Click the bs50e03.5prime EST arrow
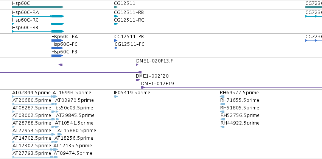 pyautogui.click(x=57, y=112)
